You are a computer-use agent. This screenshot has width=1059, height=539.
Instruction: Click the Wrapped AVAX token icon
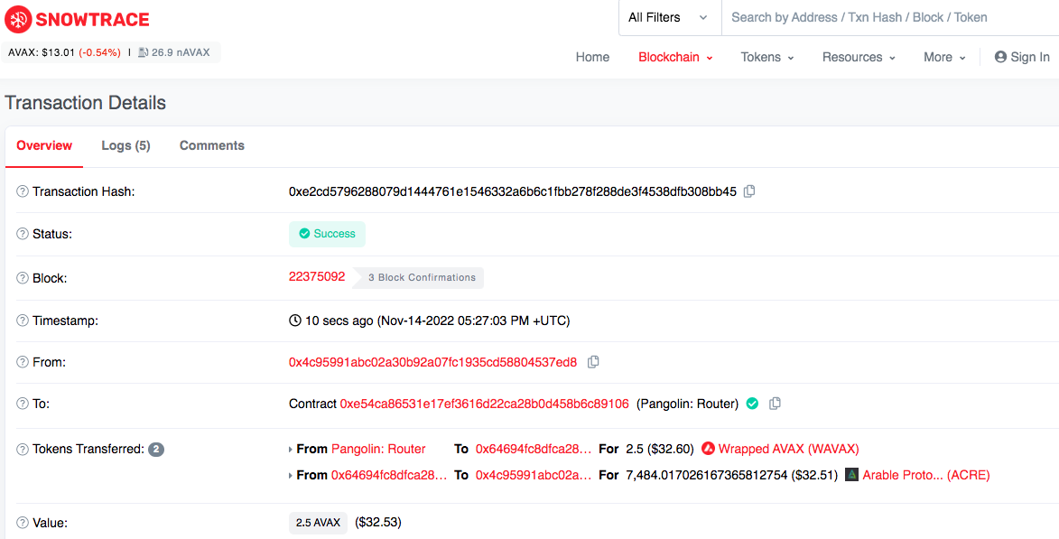click(x=709, y=449)
